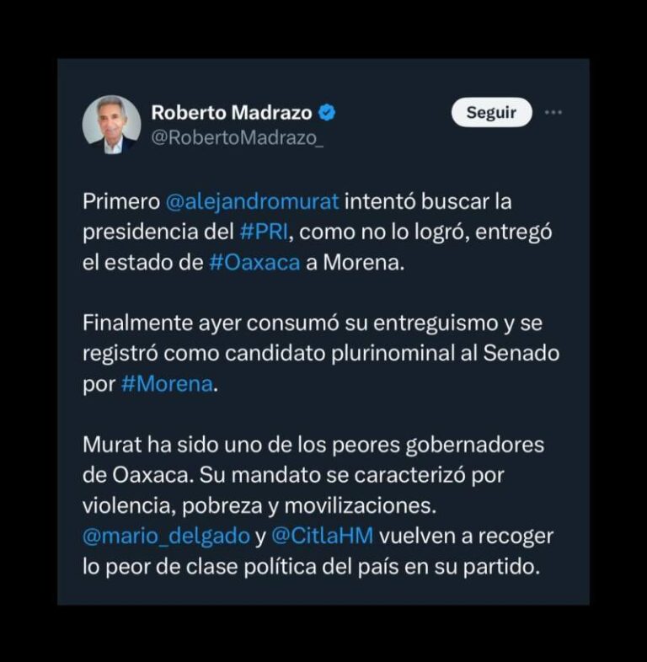The width and height of the screenshot is (647, 662).
Task: Click the blue verified badge
Action: pos(328,113)
